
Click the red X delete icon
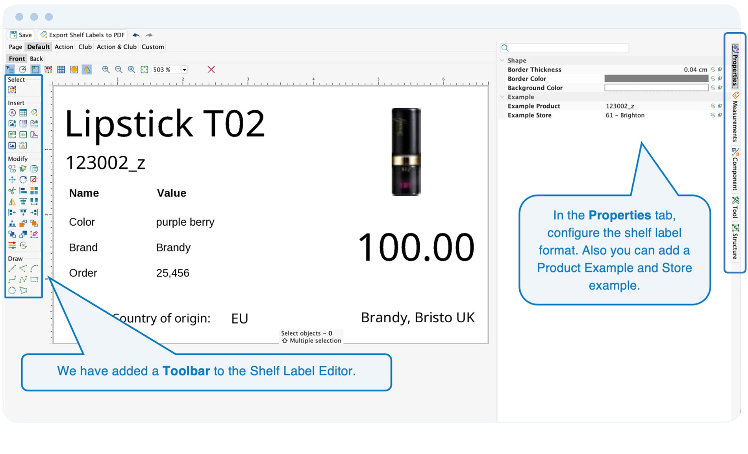pos(211,70)
